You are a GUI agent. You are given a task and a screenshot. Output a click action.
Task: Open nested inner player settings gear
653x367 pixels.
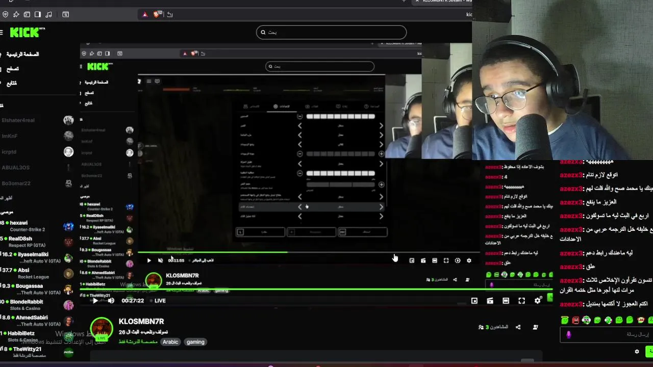pyautogui.click(x=469, y=260)
